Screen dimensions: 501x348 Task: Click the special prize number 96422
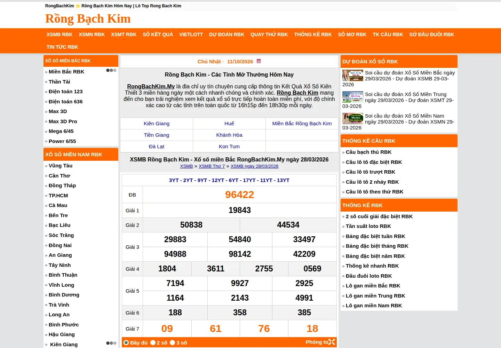click(x=240, y=195)
